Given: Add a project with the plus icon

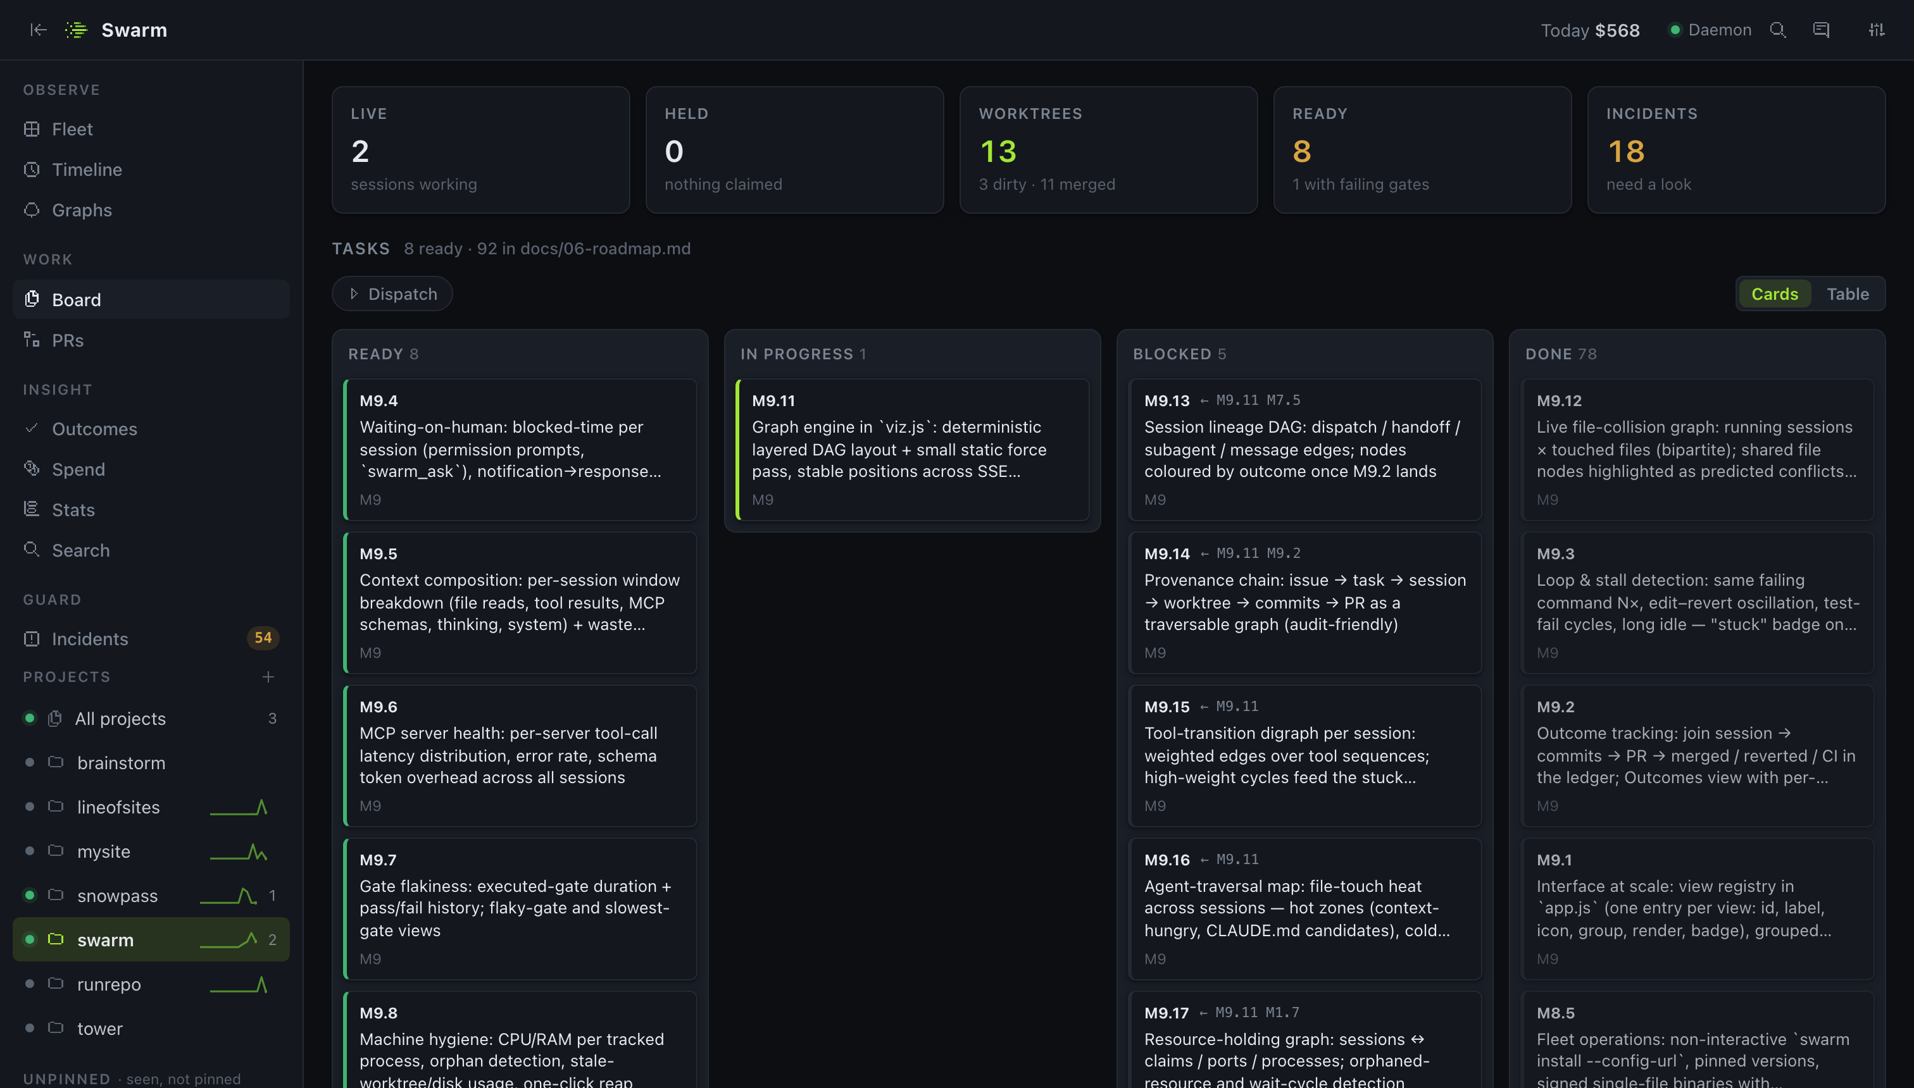Looking at the screenshot, I should tap(268, 677).
